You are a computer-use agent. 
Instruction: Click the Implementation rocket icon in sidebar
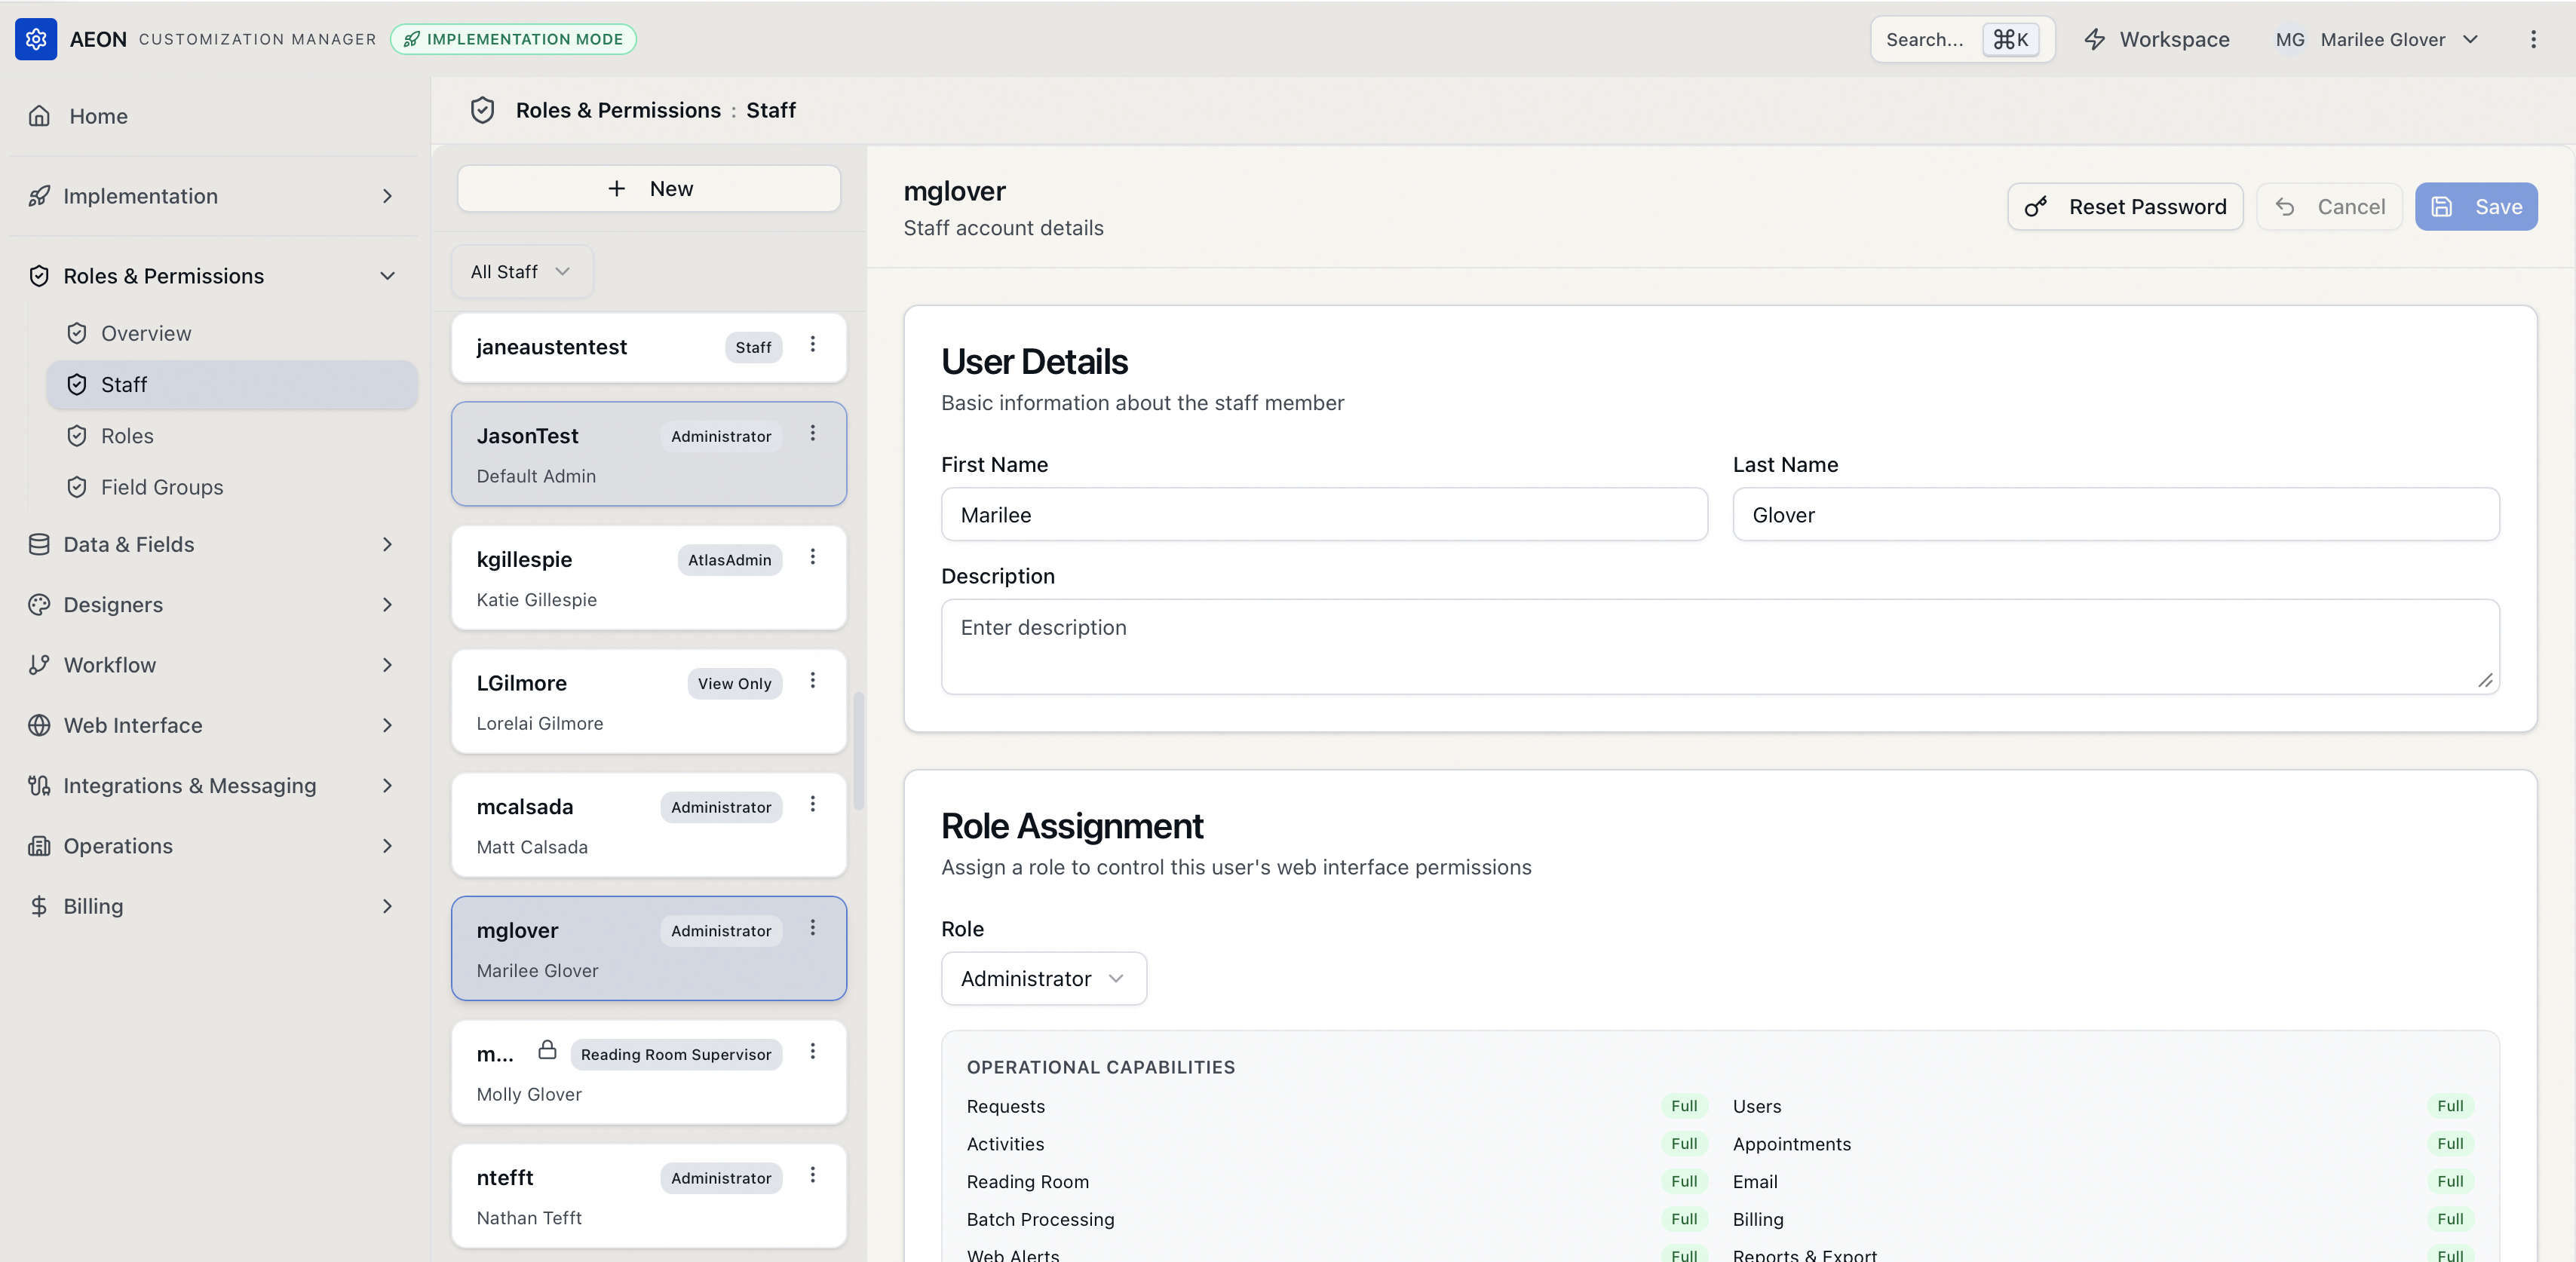39,196
